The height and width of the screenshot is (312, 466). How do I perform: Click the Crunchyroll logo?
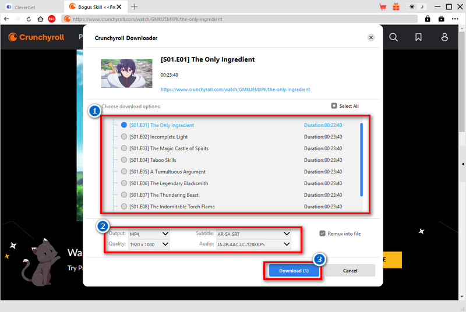coord(36,37)
